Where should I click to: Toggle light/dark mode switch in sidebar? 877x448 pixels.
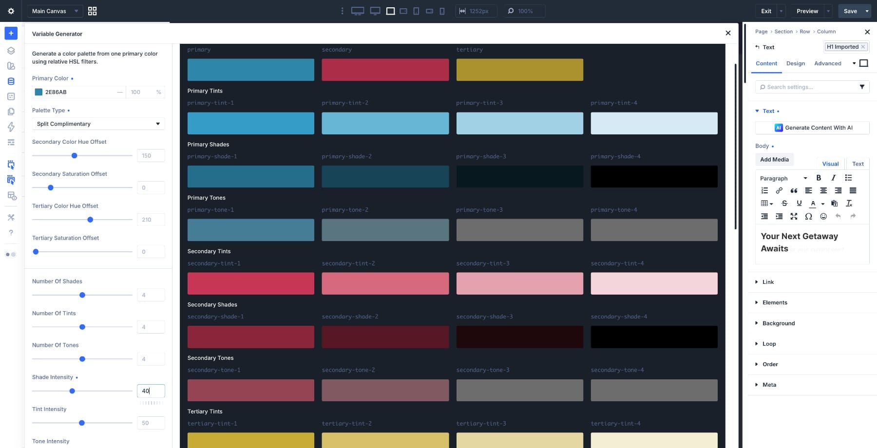pos(11,254)
